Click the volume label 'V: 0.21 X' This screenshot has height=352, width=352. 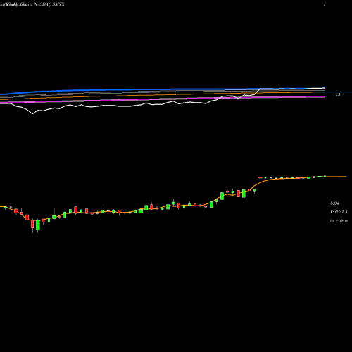(x=339, y=212)
